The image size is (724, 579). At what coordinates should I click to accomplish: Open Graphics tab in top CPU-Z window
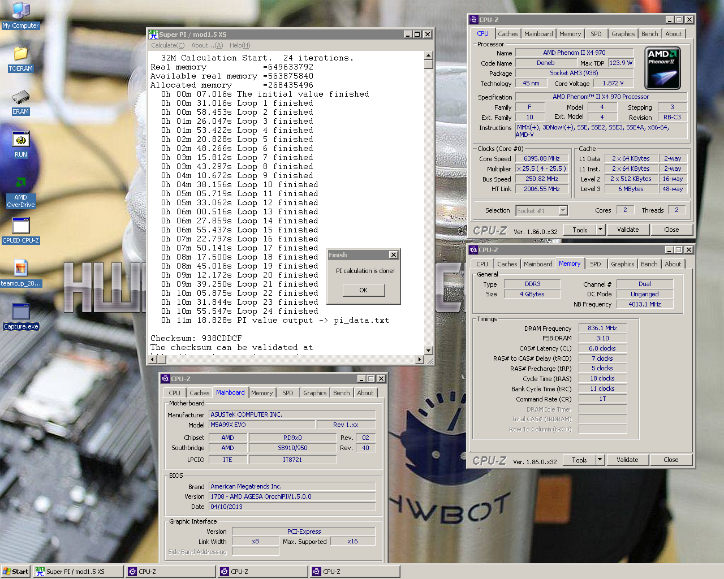coord(623,34)
